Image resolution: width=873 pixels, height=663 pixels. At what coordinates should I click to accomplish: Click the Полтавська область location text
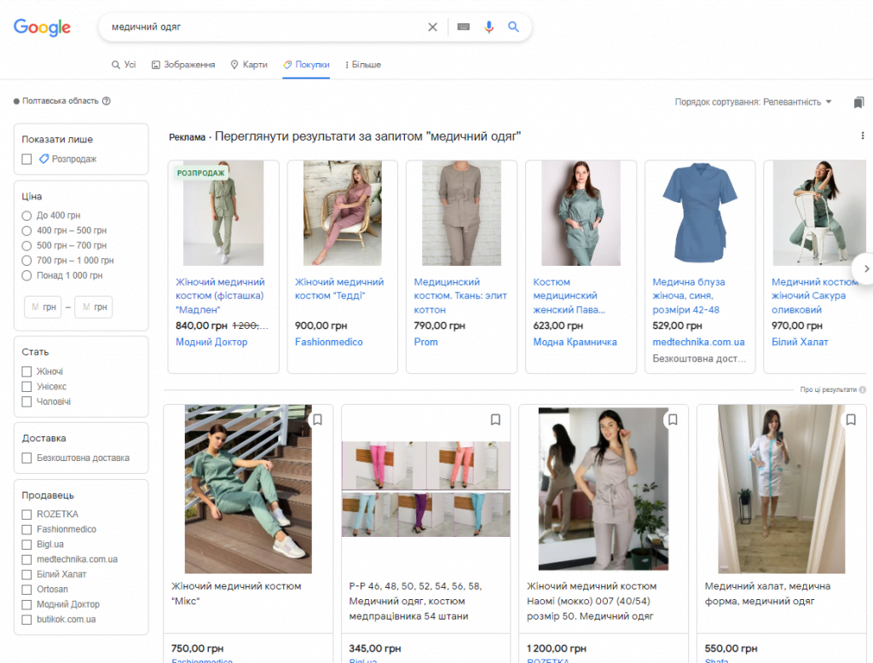coord(61,101)
